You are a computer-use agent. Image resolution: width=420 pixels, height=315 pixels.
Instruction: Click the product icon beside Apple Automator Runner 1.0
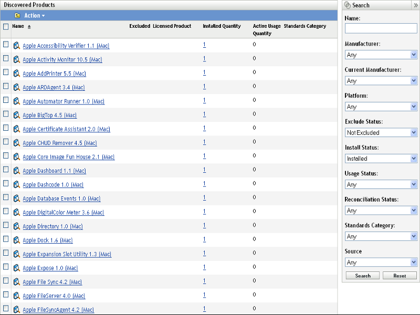(x=17, y=101)
